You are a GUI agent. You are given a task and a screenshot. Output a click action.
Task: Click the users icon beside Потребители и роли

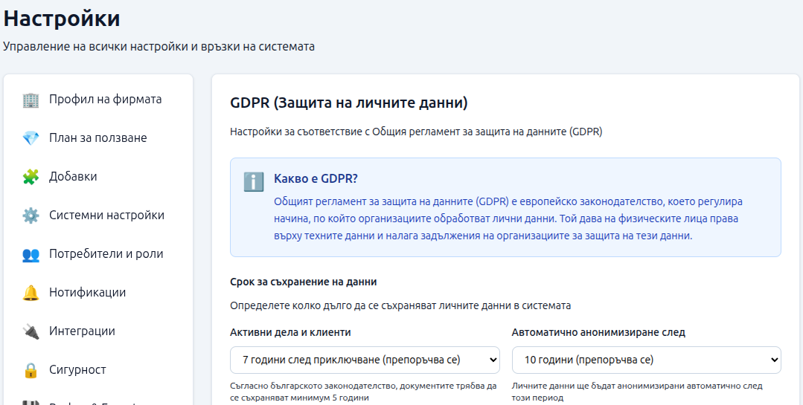coord(31,254)
